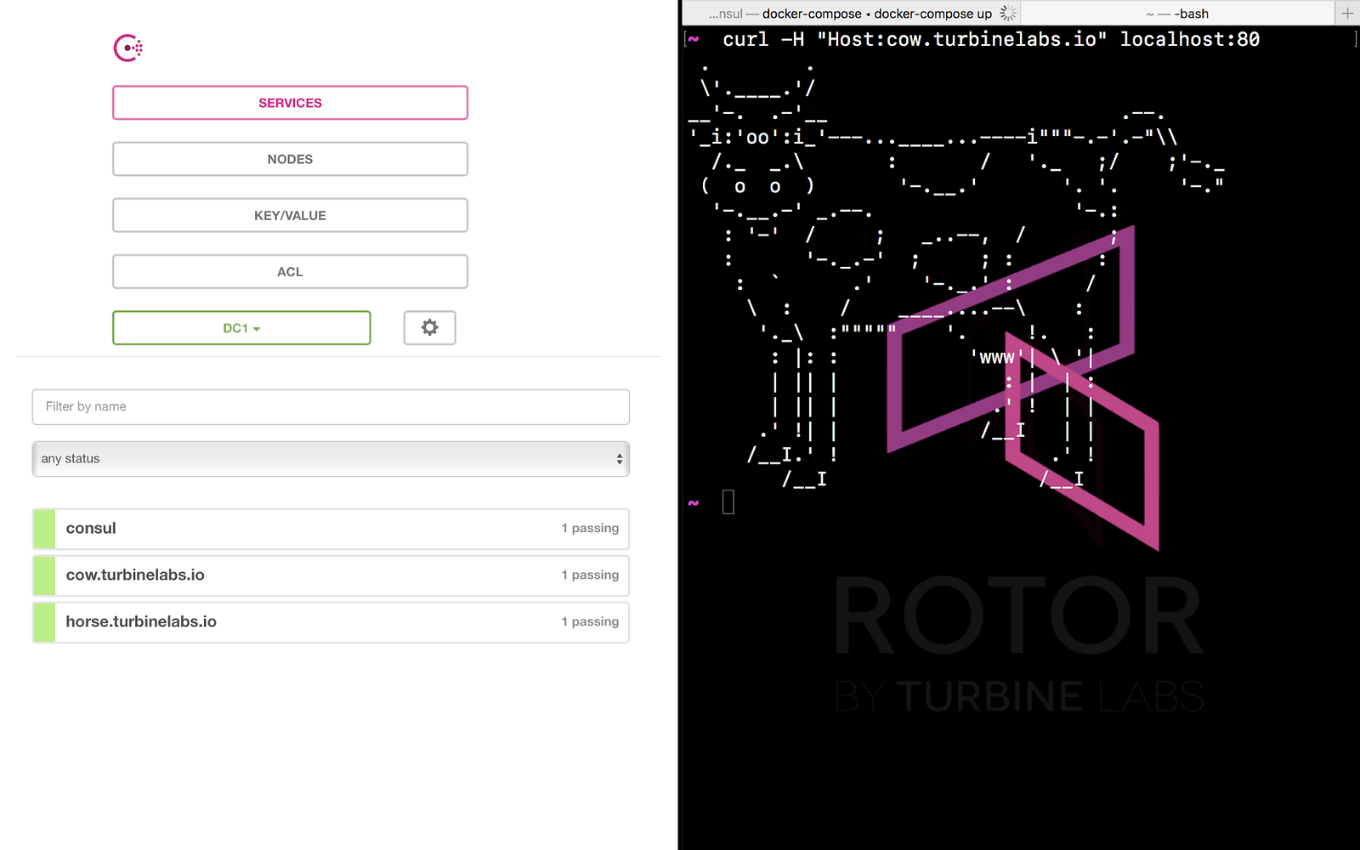Click the curl command line in terminal
This screenshot has height=850, width=1360.
click(x=991, y=39)
